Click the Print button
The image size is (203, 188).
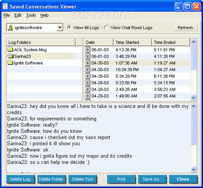[121, 179]
